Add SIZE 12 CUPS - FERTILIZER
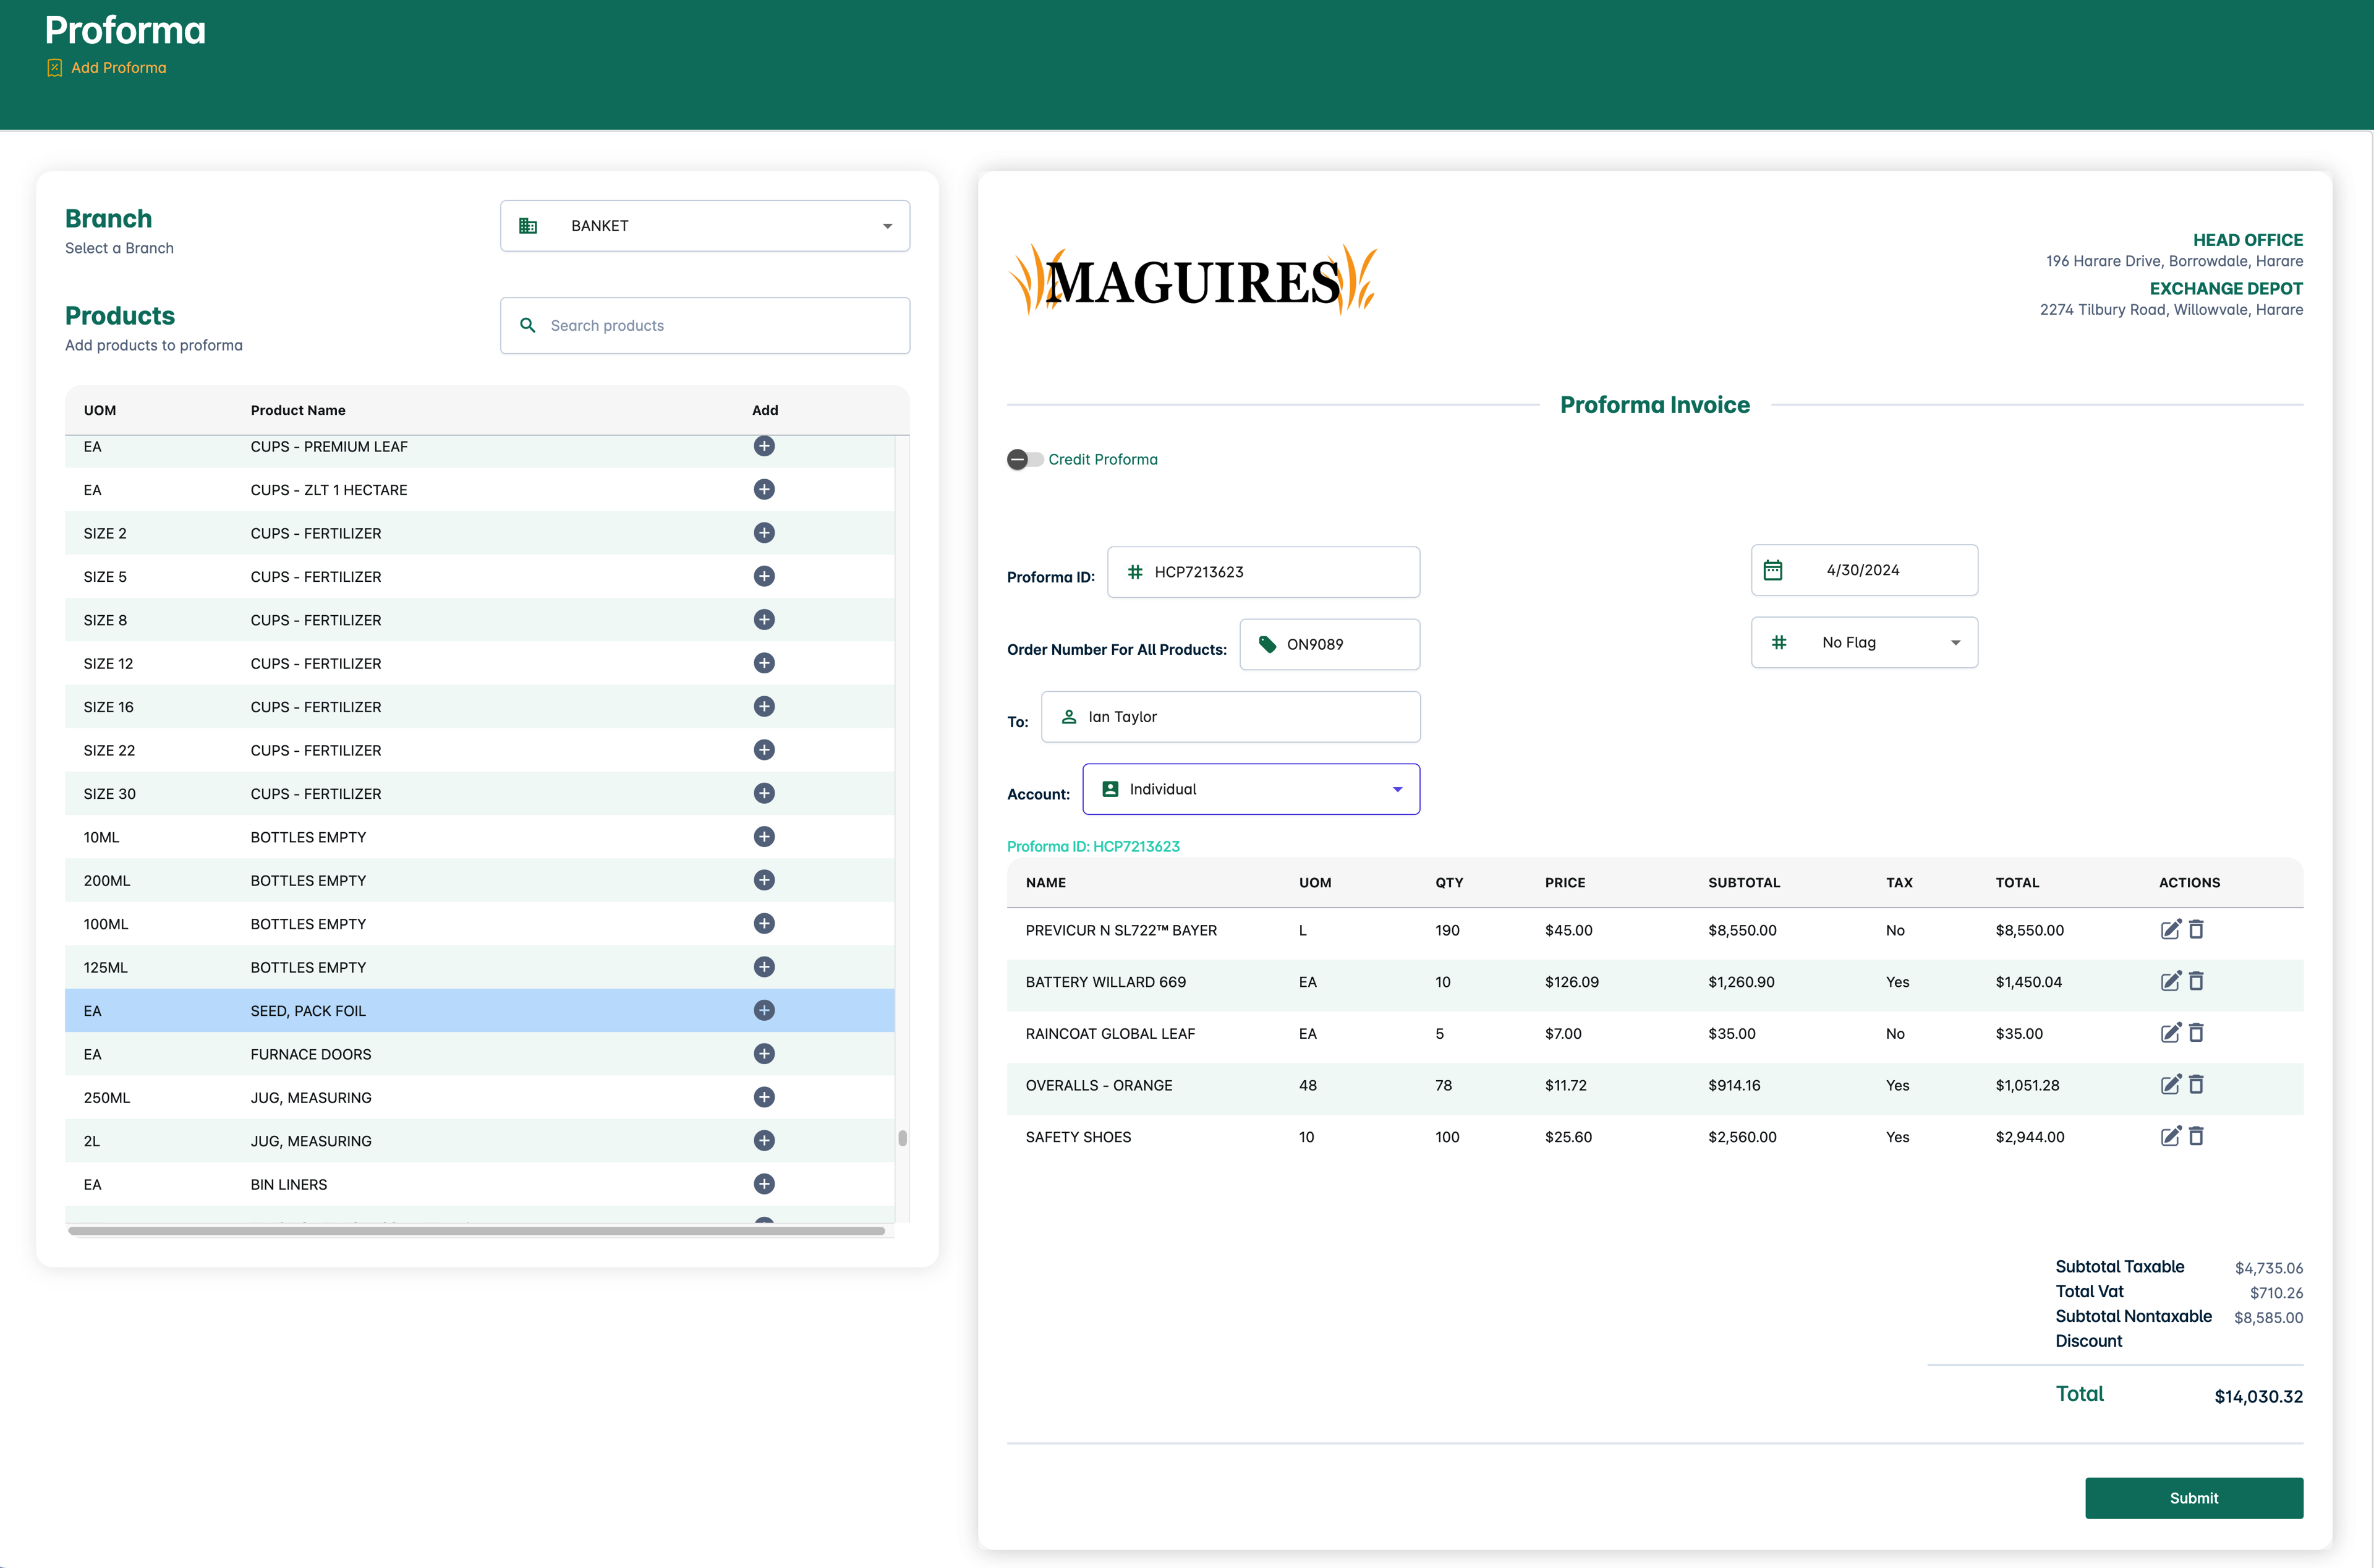Viewport: 2374px width, 1568px height. (x=764, y=663)
